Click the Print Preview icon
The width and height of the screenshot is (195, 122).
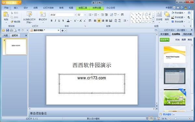click(x=15, y=30)
